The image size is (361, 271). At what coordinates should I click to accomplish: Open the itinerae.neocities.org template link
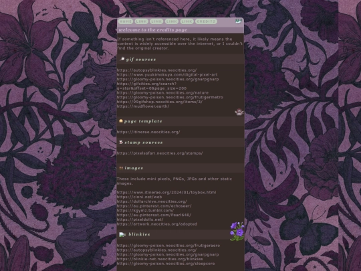point(148,132)
